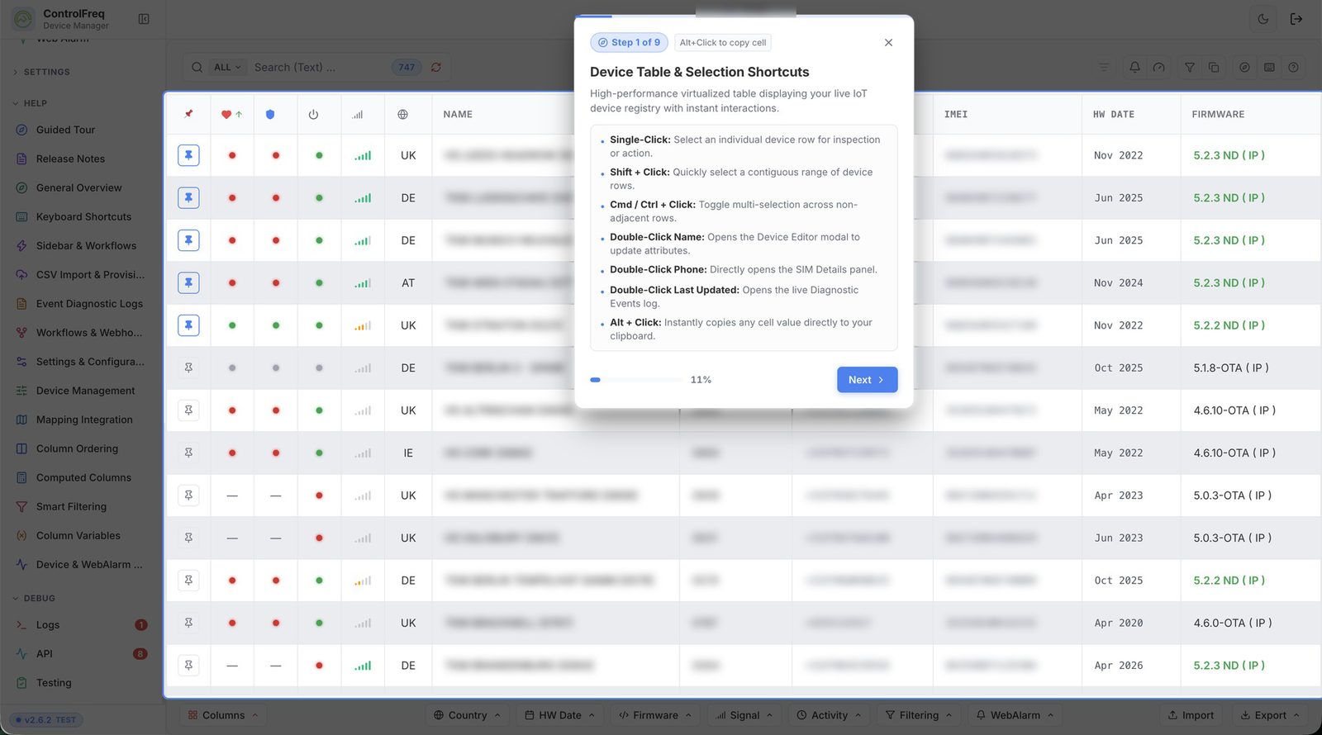This screenshot has height=735, width=1322.
Task: Click the Export button
Action: click(1270, 715)
